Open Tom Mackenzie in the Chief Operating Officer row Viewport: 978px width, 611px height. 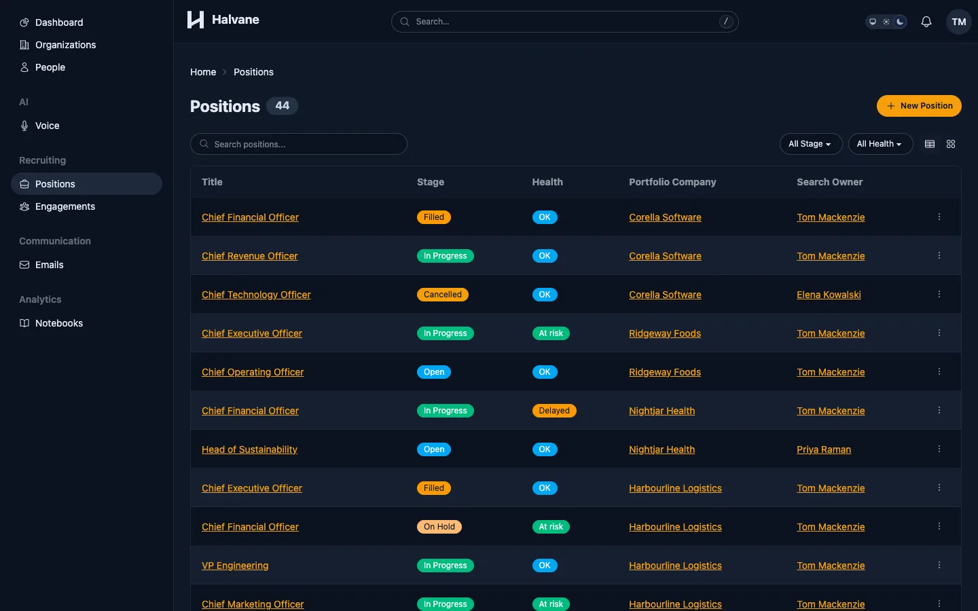[831, 372]
